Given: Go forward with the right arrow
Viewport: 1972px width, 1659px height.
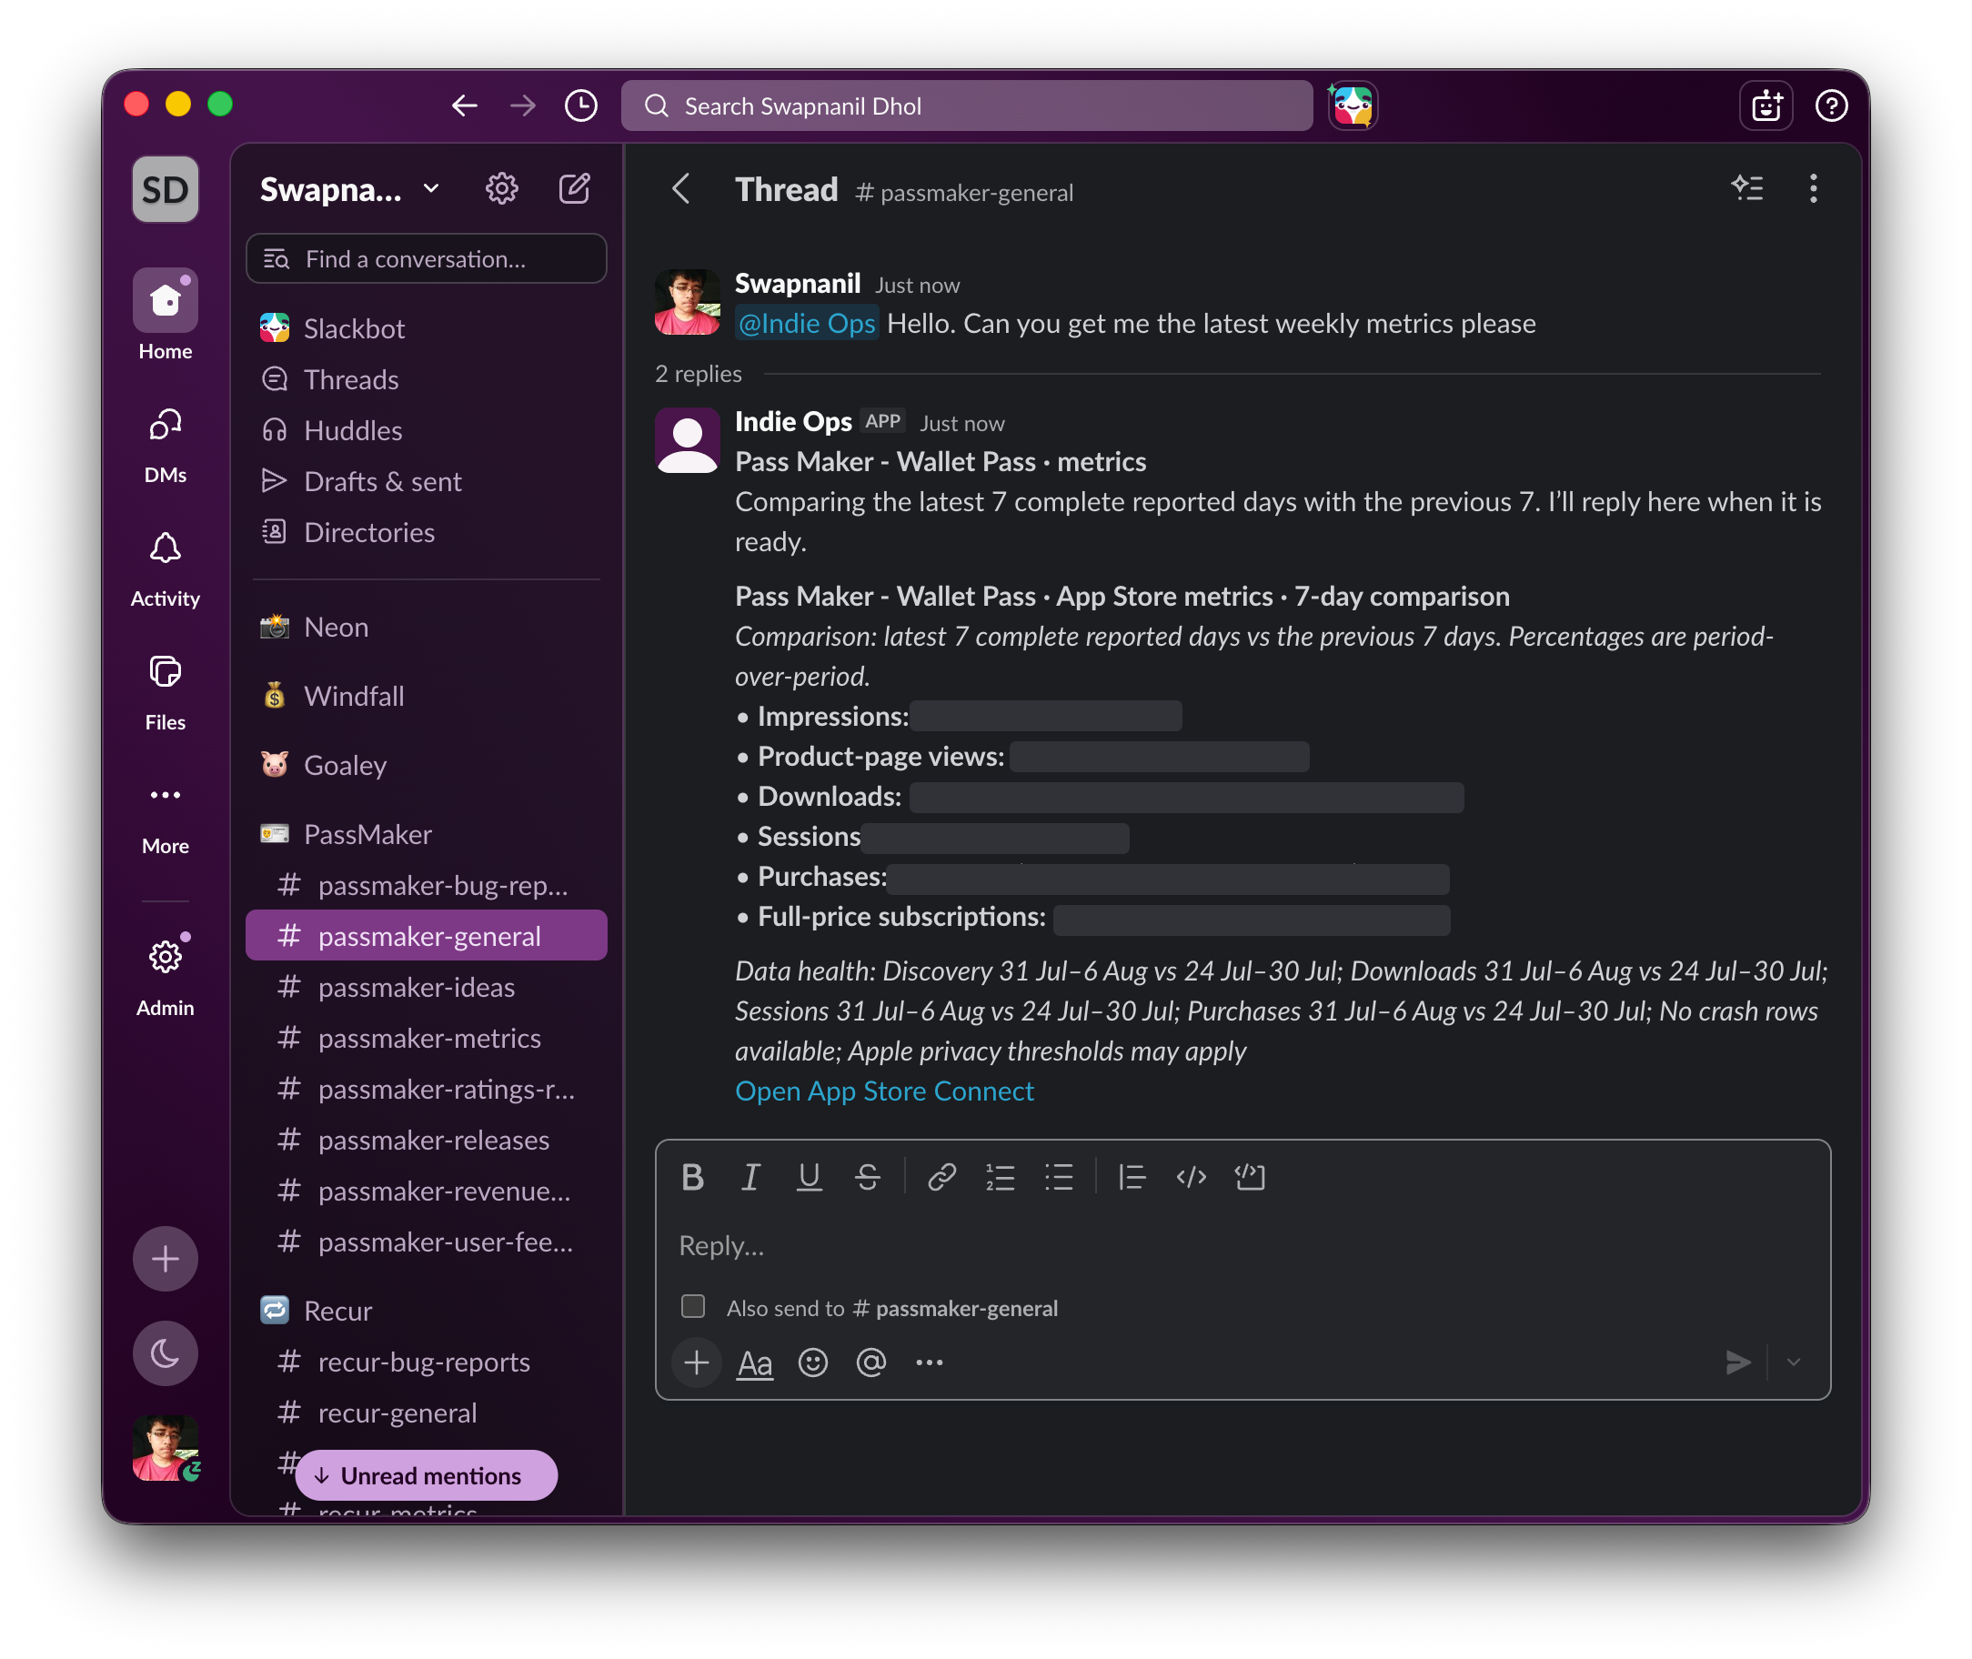Looking at the screenshot, I should [523, 106].
